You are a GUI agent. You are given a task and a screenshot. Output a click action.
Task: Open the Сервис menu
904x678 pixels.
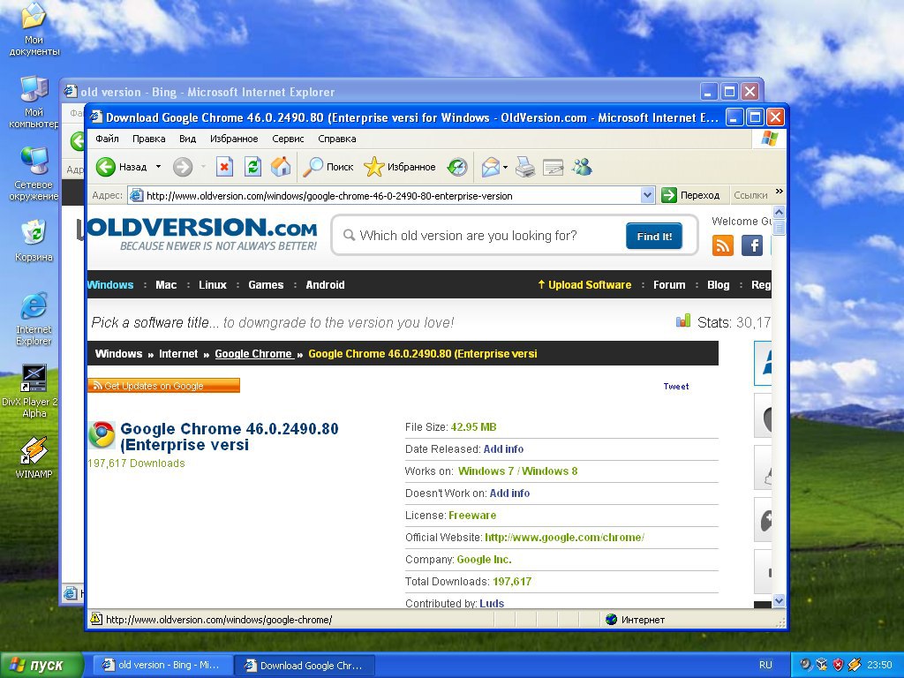(x=288, y=139)
